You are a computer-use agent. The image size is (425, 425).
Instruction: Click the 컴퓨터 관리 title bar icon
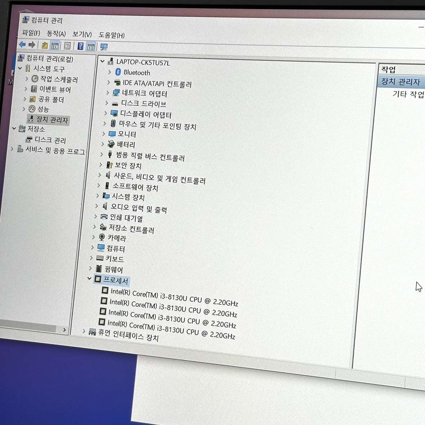pyautogui.click(x=26, y=19)
